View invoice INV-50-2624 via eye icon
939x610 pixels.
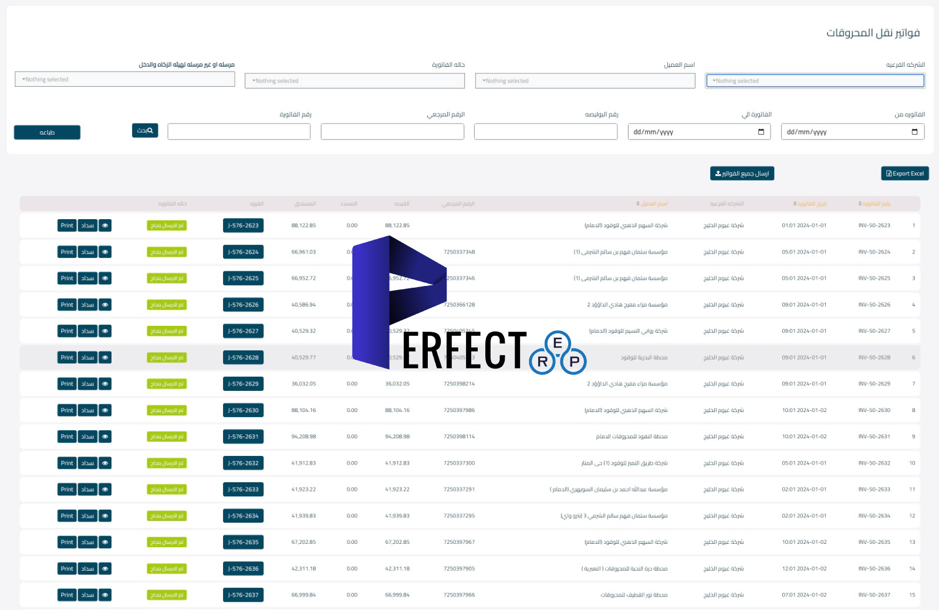point(105,252)
